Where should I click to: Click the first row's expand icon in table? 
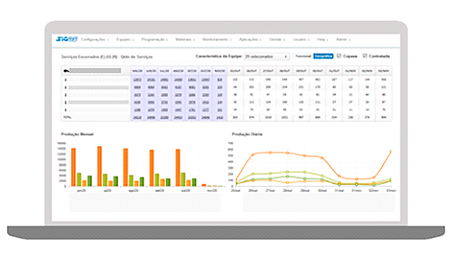pos(66,79)
